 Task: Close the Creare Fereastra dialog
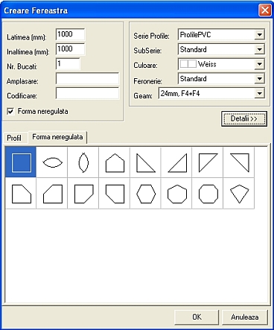tap(265, 10)
